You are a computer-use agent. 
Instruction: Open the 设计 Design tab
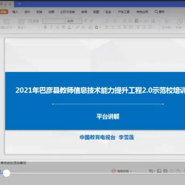pos(27,12)
